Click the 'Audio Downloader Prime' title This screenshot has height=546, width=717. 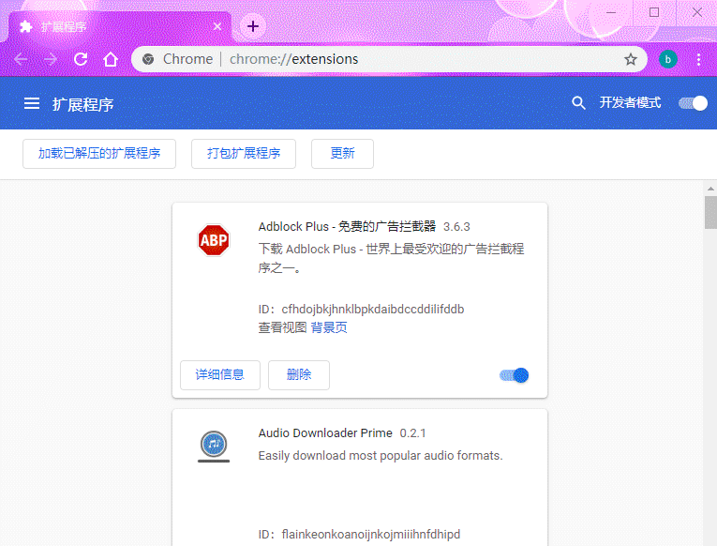(x=325, y=433)
